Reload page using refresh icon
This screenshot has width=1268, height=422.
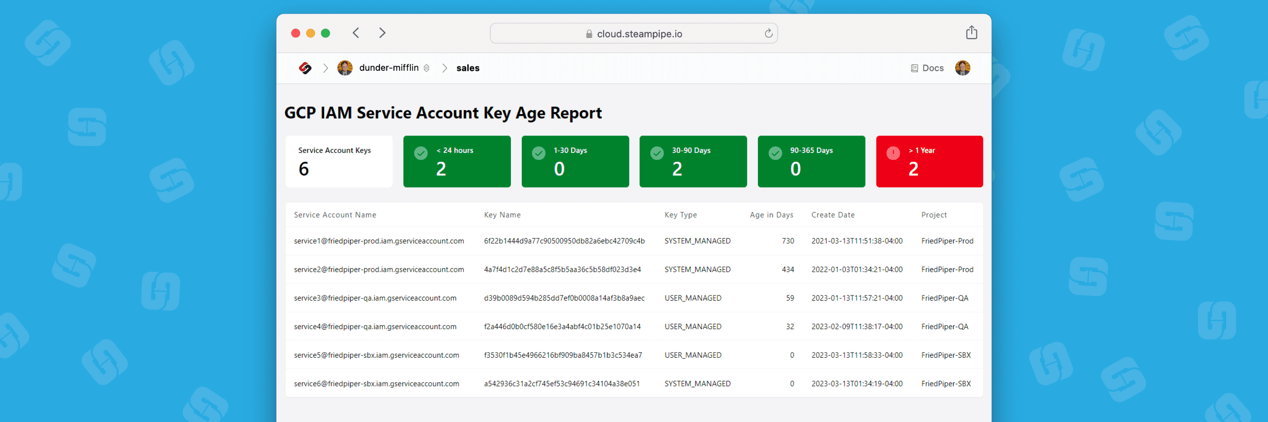pos(768,33)
